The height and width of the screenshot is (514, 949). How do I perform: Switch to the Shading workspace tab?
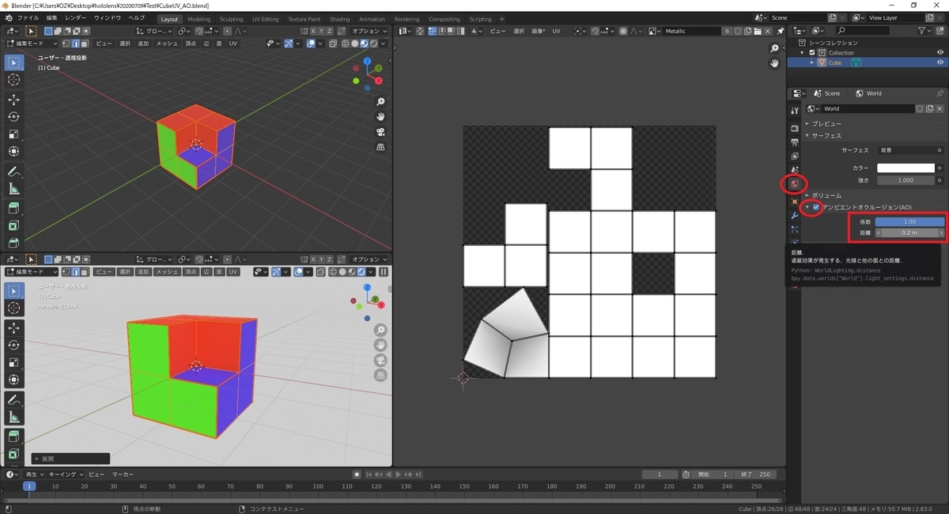340,18
